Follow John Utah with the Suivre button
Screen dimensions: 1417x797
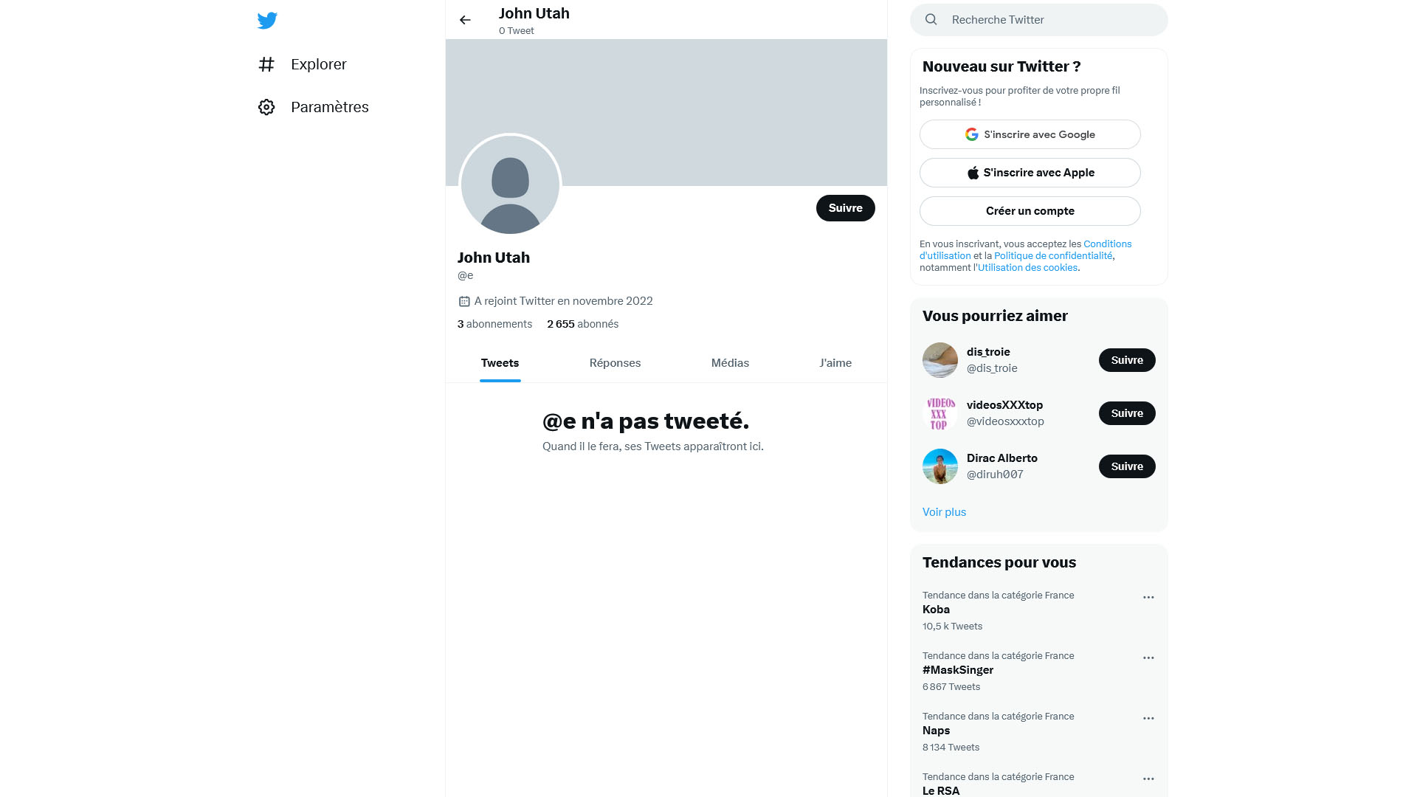pos(846,208)
